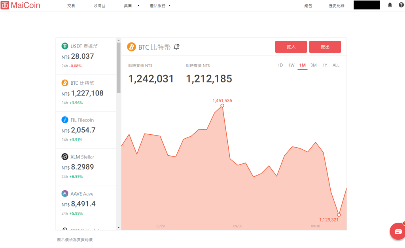The image size is (405, 248).
Task: Switch chart to 3M range
Action: click(314, 65)
